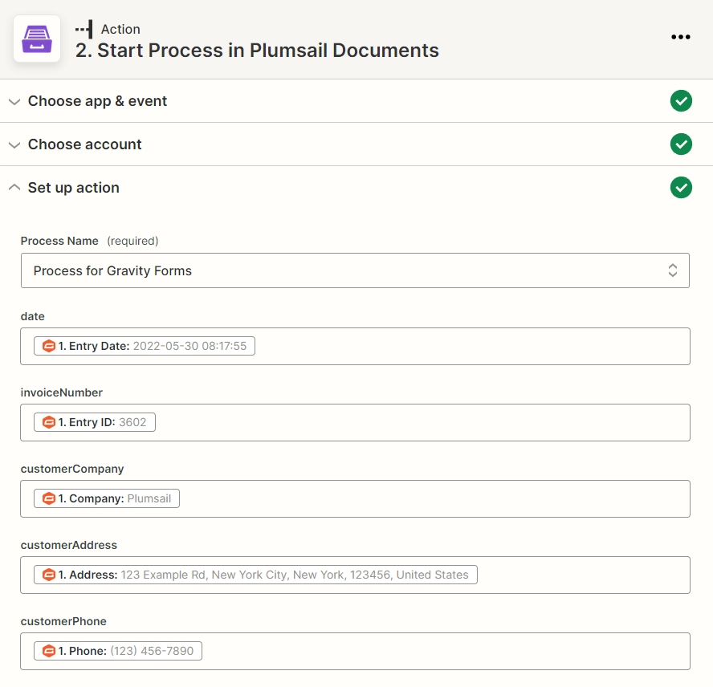The image size is (713, 687).
Task: Click green checkmark for Choose app & event
Action: click(681, 101)
